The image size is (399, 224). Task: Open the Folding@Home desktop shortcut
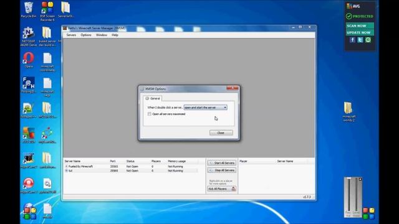pos(29,85)
